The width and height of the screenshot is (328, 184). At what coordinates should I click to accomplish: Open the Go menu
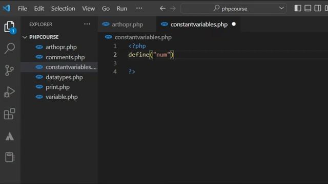pos(106,9)
